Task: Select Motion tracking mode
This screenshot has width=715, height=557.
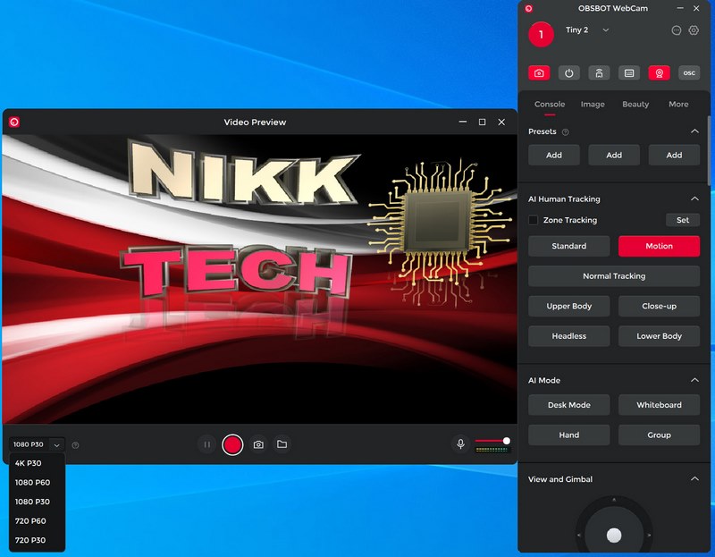Action: pyautogui.click(x=659, y=246)
